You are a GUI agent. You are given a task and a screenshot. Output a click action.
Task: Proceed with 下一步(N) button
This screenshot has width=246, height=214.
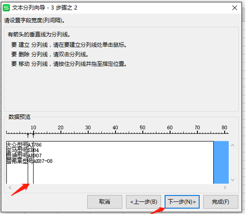pos(182,202)
